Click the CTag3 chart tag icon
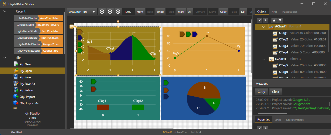331x135 pixels. [275, 46]
